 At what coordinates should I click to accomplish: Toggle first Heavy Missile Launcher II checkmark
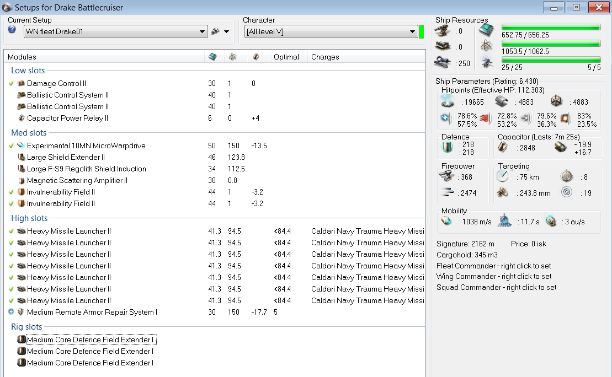pos(11,231)
